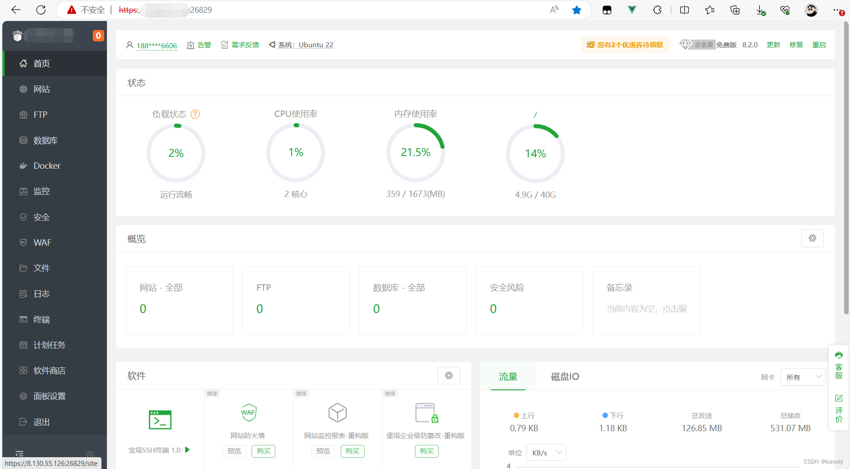850x469 pixels.
Task: Open 监控 in sidebar
Action: (x=55, y=192)
